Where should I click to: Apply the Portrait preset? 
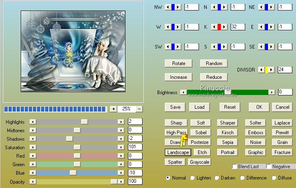pos(227,152)
